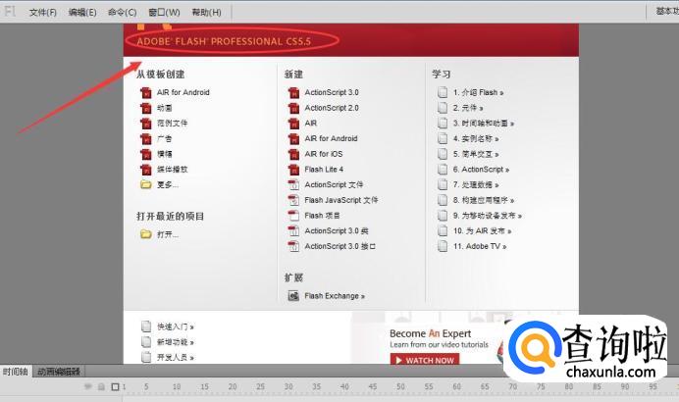Open the '7. 处理数据' learning link
This screenshot has width=679, height=402.
[x=476, y=184]
